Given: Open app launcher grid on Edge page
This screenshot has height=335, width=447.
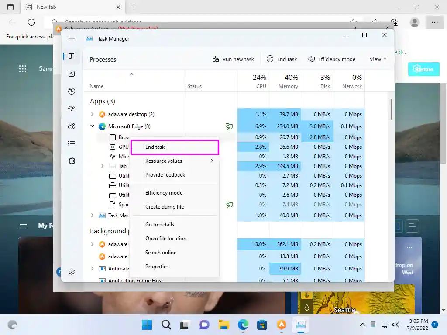Looking at the screenshot, I should (x=23, y=68).
